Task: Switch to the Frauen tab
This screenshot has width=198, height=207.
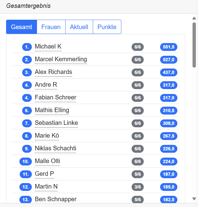Action: tap(51, 27)
